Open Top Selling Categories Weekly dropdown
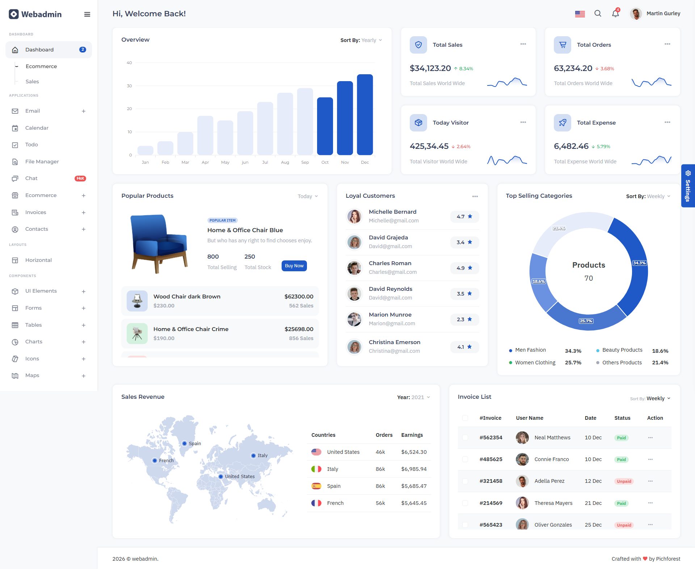Image resolution: width=695 pixels, height=569 pixels. (648, 196)
